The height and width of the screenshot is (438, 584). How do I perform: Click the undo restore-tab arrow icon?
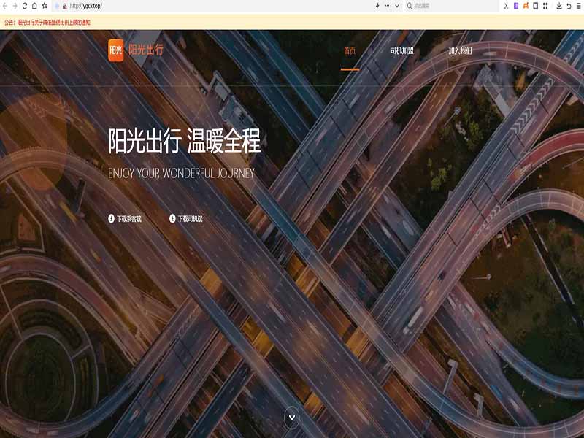tap(569, 6)
